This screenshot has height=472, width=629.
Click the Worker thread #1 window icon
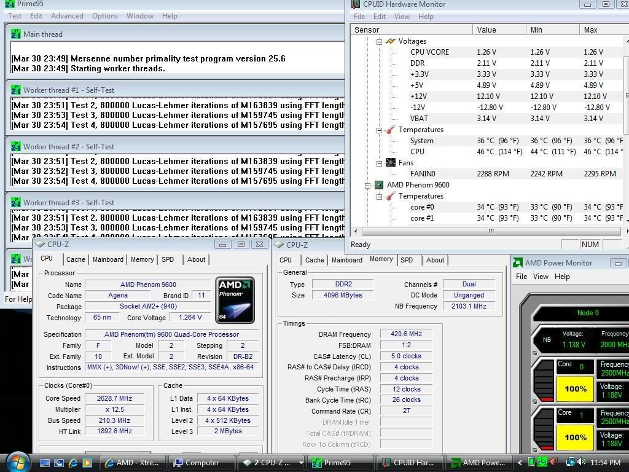[15, 90]
